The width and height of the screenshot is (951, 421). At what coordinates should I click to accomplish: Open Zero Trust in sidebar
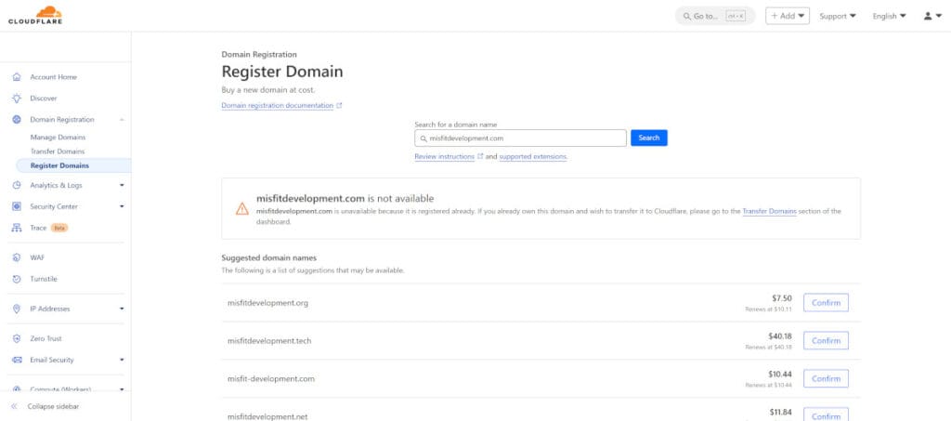[46, 338]
